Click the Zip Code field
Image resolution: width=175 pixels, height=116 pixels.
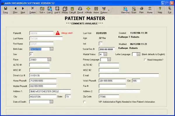point(109,96)
